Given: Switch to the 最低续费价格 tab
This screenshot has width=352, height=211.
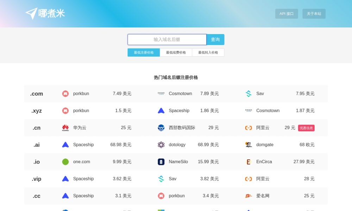Looking at the screenshot, I should click(176, 52).
